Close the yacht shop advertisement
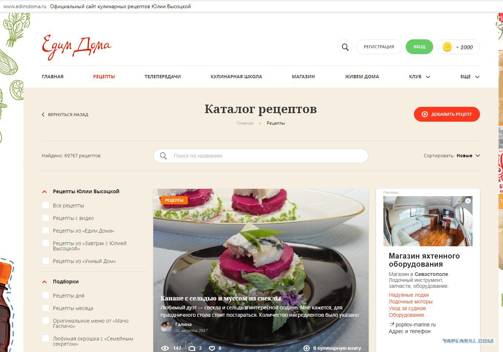 [468, 201]
